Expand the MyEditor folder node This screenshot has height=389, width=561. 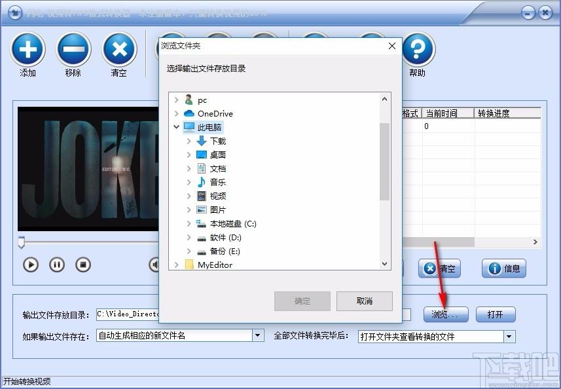pyautogui.click(x=176, y=265)
